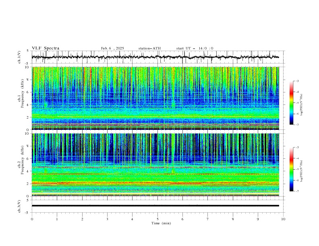Click the ch.1 voltage waveform trace
The height and width of the screenshot is (246, 319).
click(155, 57)
